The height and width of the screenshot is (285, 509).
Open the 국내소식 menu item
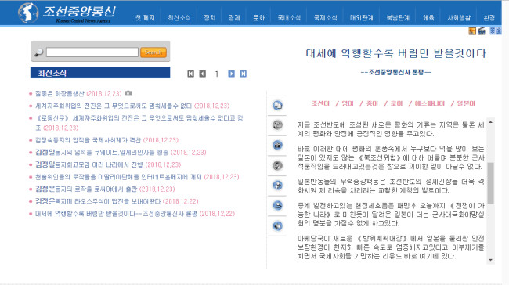pos(289,18)
